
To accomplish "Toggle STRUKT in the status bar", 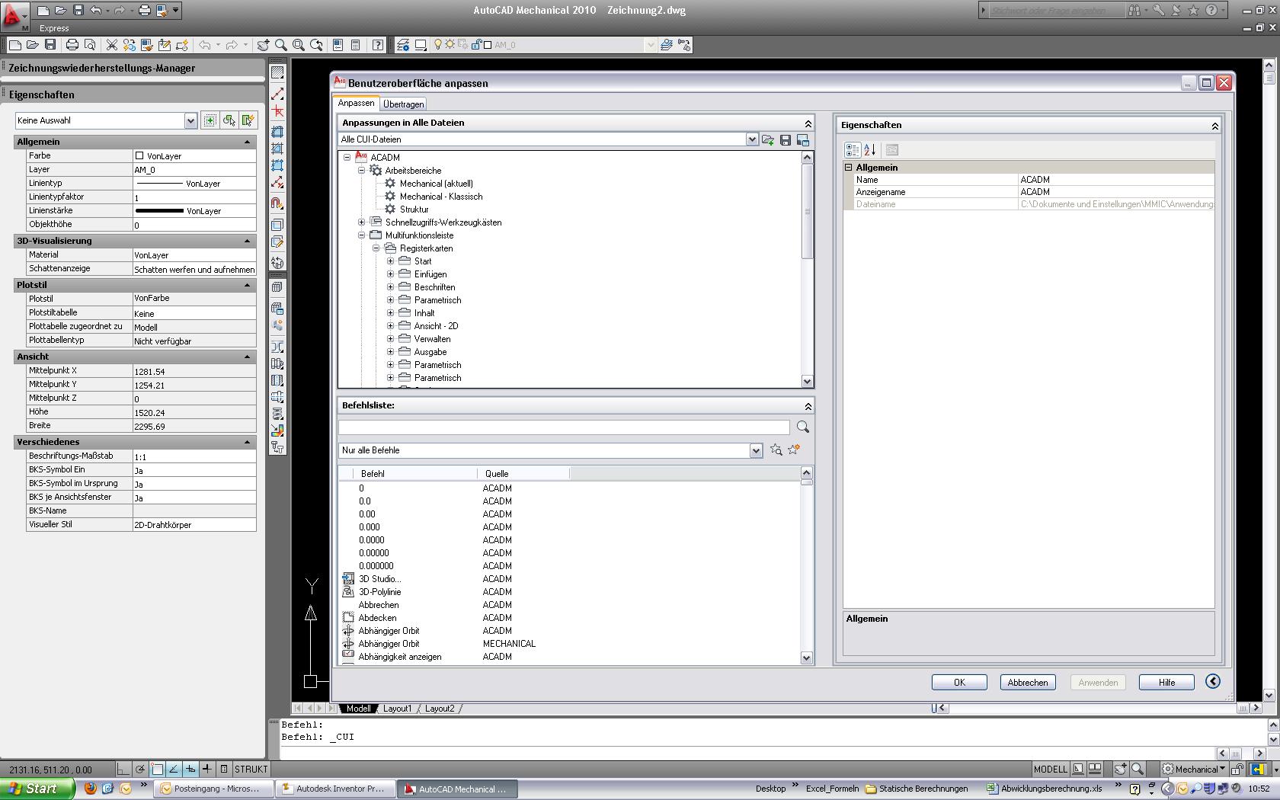I will (251, 770).
